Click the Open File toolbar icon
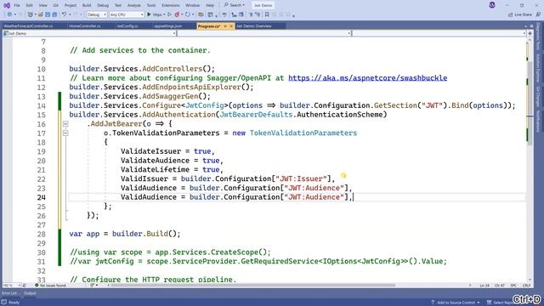 [x=41, y=14]
